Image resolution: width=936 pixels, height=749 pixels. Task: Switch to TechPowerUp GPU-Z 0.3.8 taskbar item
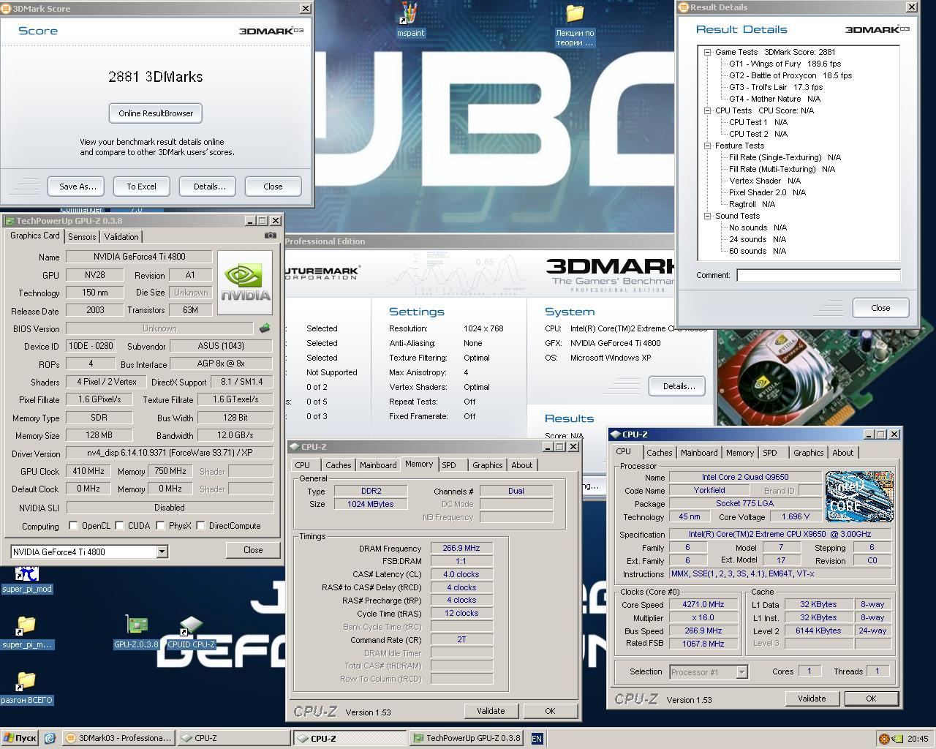pyautogui.click(x=467, y=738)
